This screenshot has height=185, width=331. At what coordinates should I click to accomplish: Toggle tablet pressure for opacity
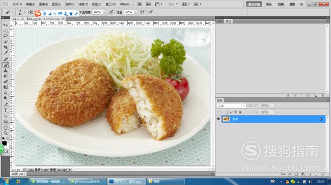coord(111,12)
